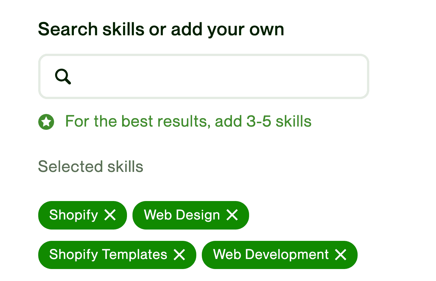Click the green star tip icon
The height and width of the screenshot is (281, 436).
click(46, 122)
